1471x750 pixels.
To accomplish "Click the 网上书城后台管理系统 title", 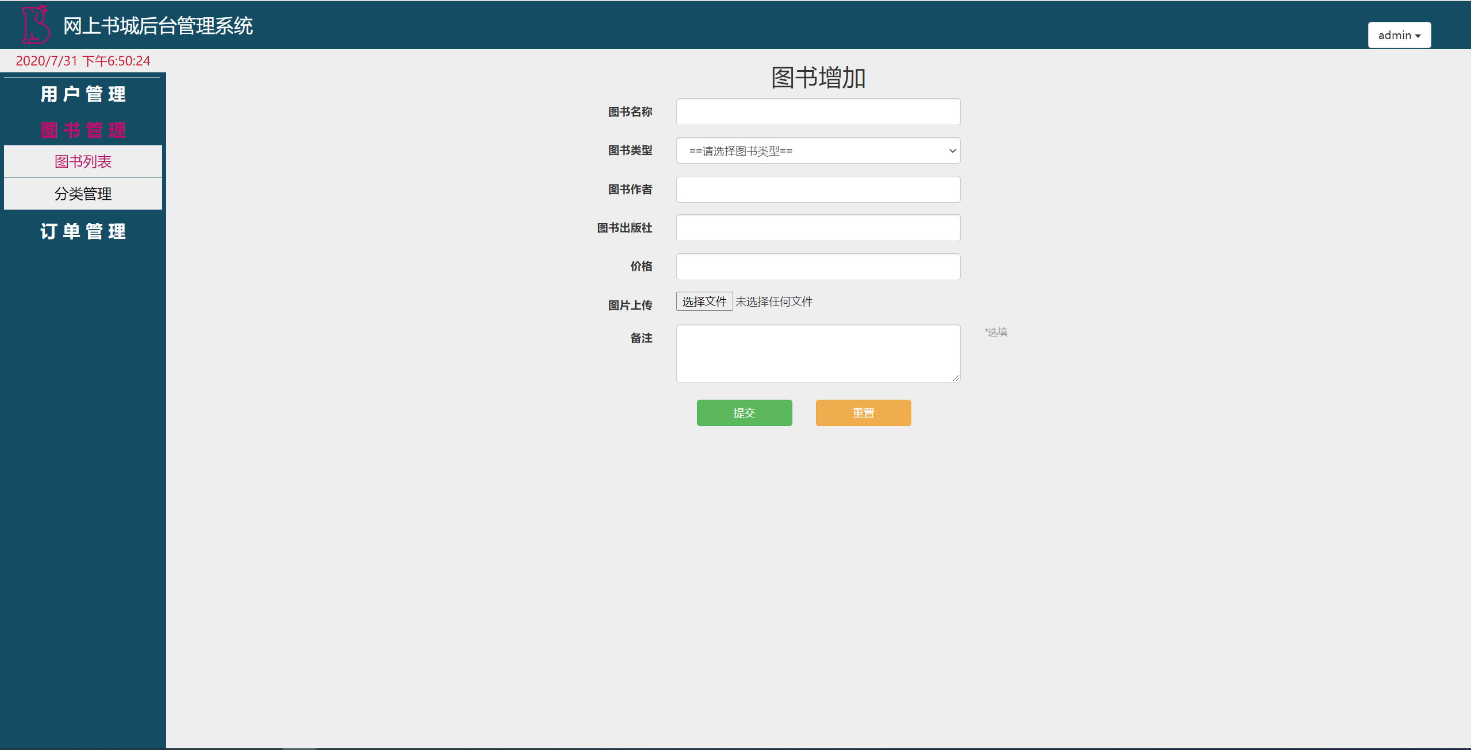I will 158,26.
